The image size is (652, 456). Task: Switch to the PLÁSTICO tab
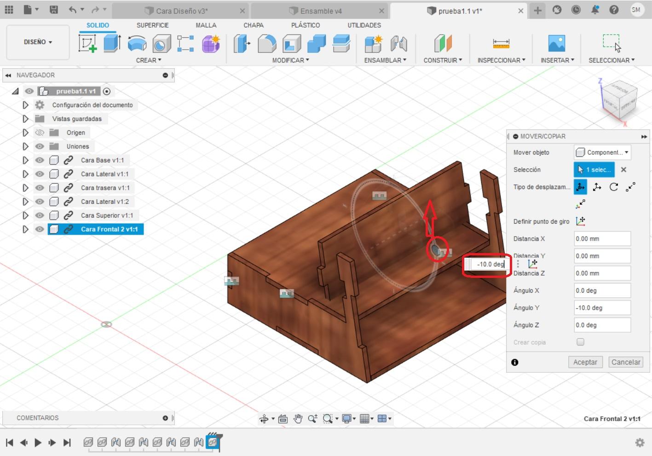[306, 25]
